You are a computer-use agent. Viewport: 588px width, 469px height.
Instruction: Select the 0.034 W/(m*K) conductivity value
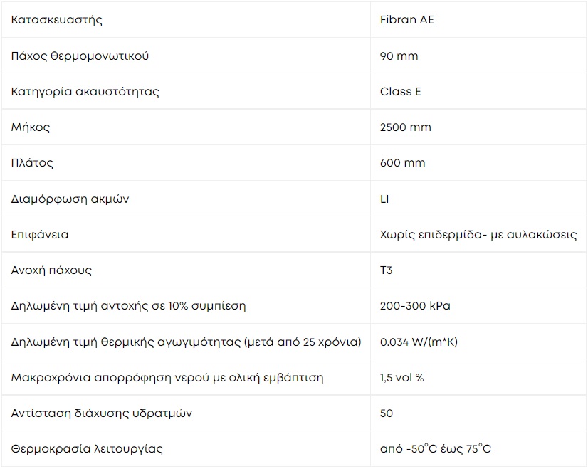click(419, 342)
